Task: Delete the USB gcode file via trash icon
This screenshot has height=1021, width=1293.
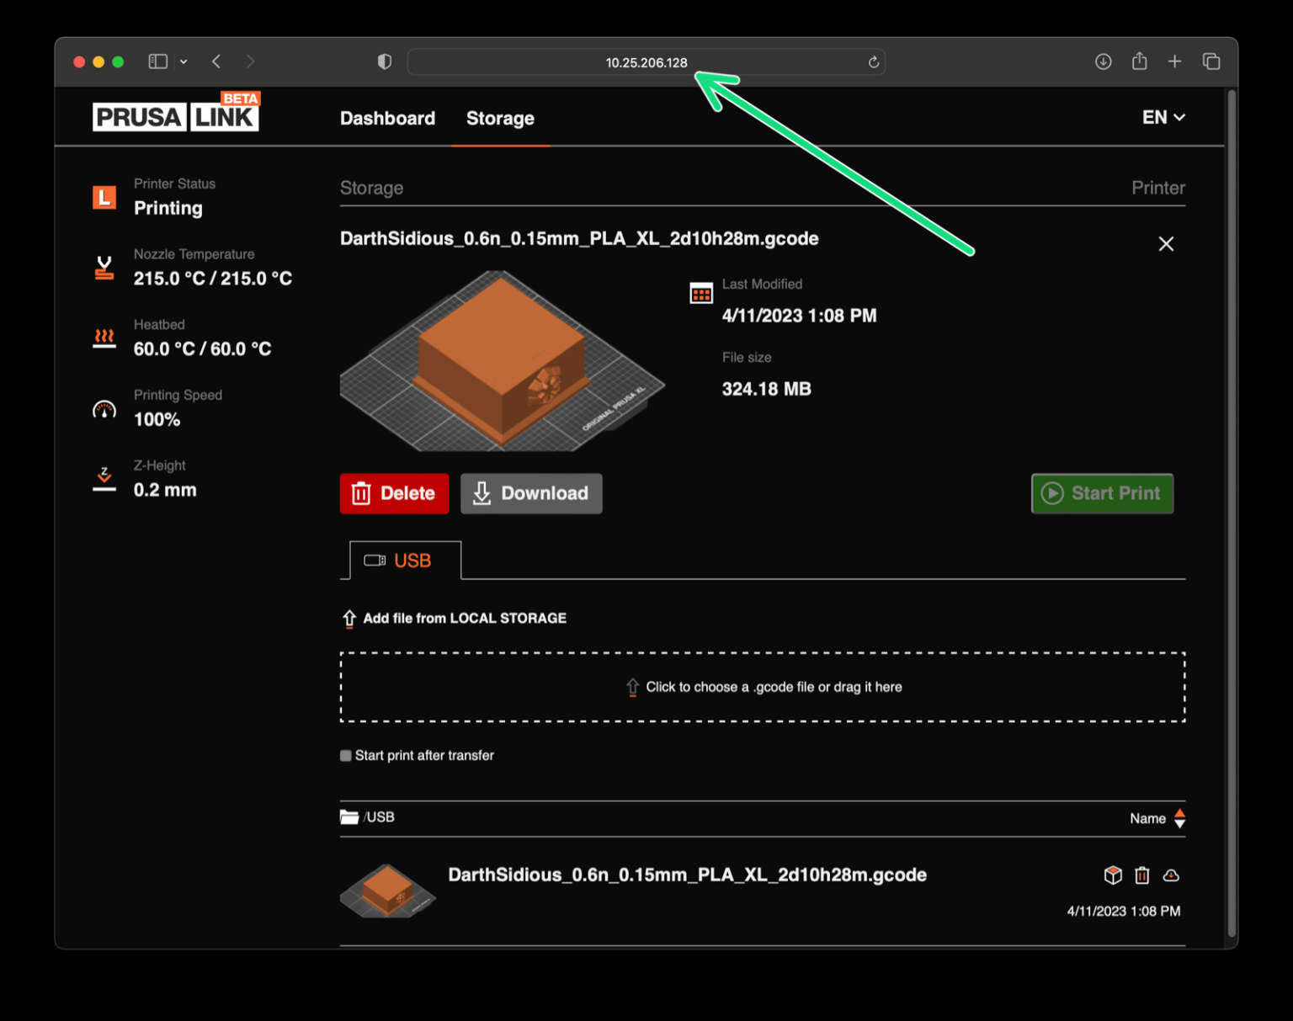Action: point(1141,875)
